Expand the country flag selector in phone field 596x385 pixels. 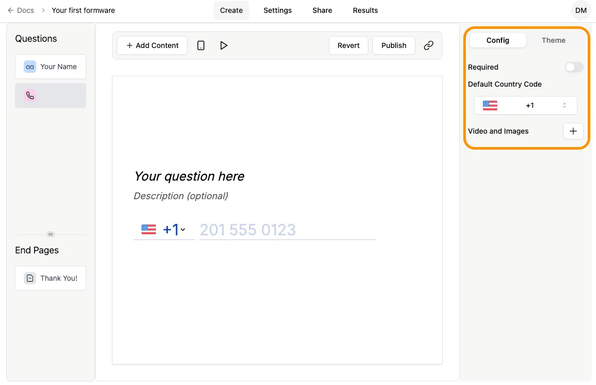click(164, 230)
